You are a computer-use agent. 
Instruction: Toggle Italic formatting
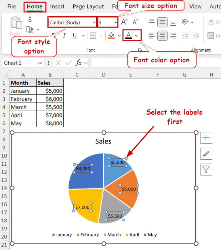click(64, 36)
